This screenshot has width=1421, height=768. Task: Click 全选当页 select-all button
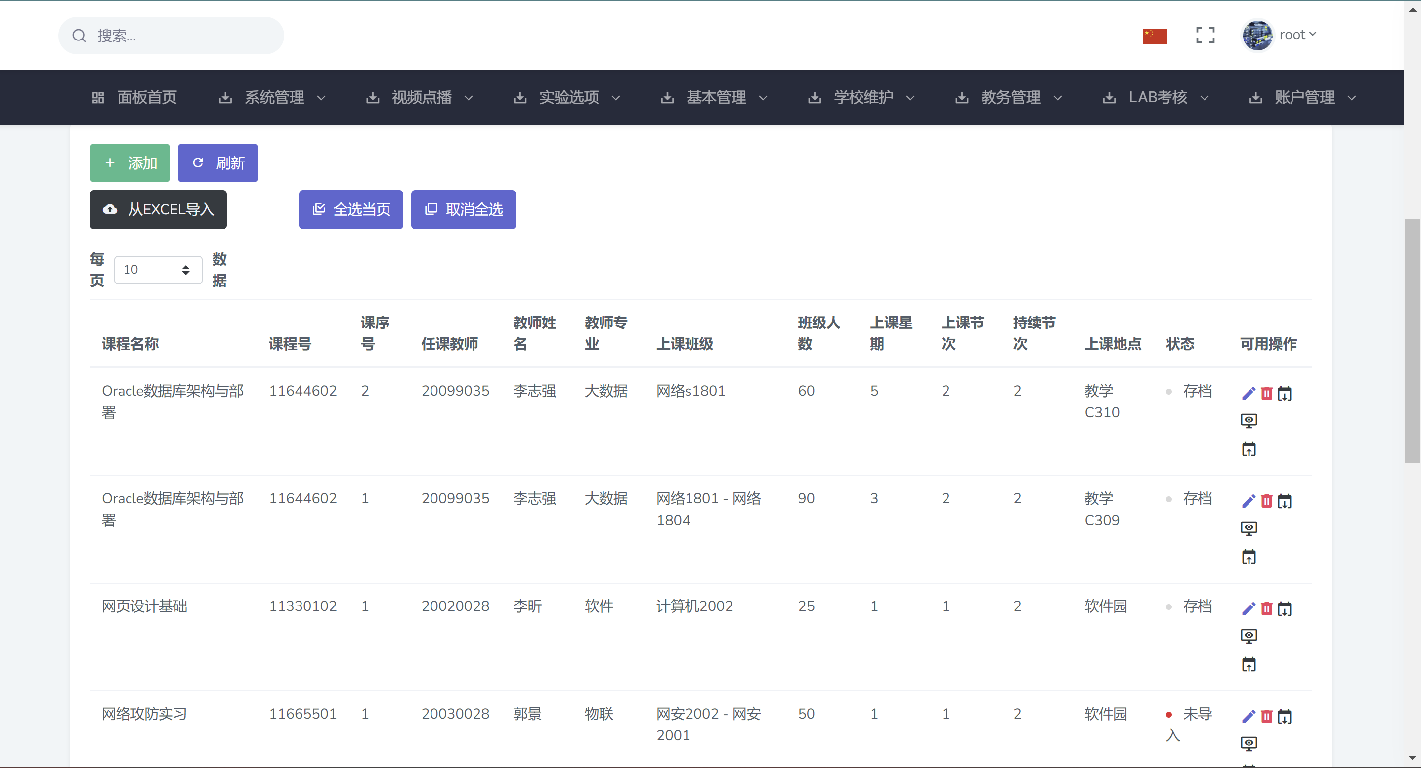(351, 209)
